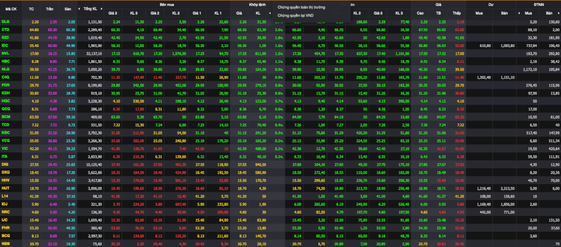This screenshot has width=561, height=247.
Task: Sort by the Mã CK column header
Action: [12, 9]
